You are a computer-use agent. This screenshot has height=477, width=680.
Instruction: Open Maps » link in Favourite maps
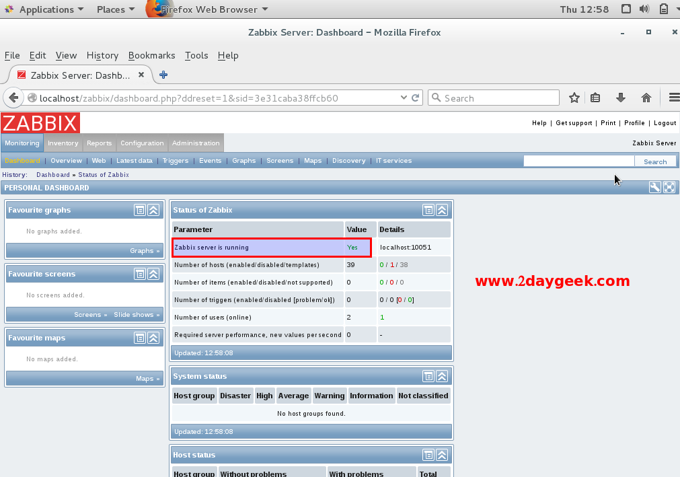(x=148, y=379)
